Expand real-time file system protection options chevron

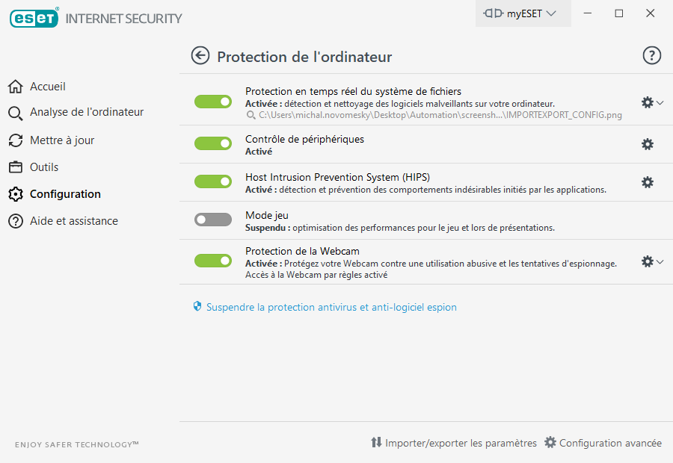point(659,103)
